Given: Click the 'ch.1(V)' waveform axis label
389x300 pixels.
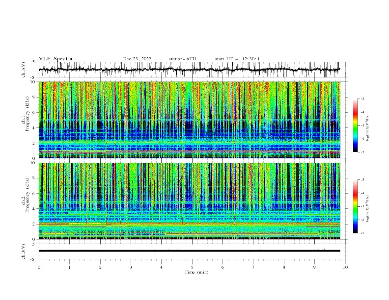Looking at the screenshot, I should click(23, 70).
